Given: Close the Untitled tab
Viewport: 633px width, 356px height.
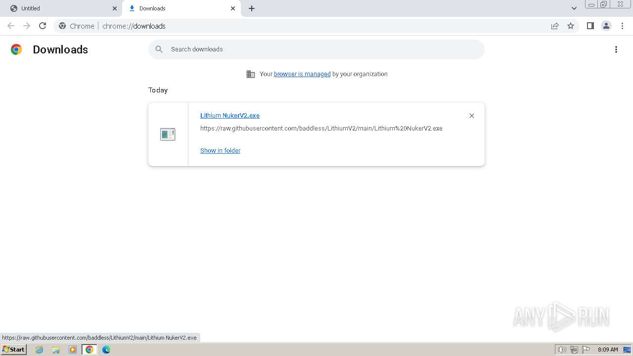Looking at the screenshot, I should pos(115,8).
